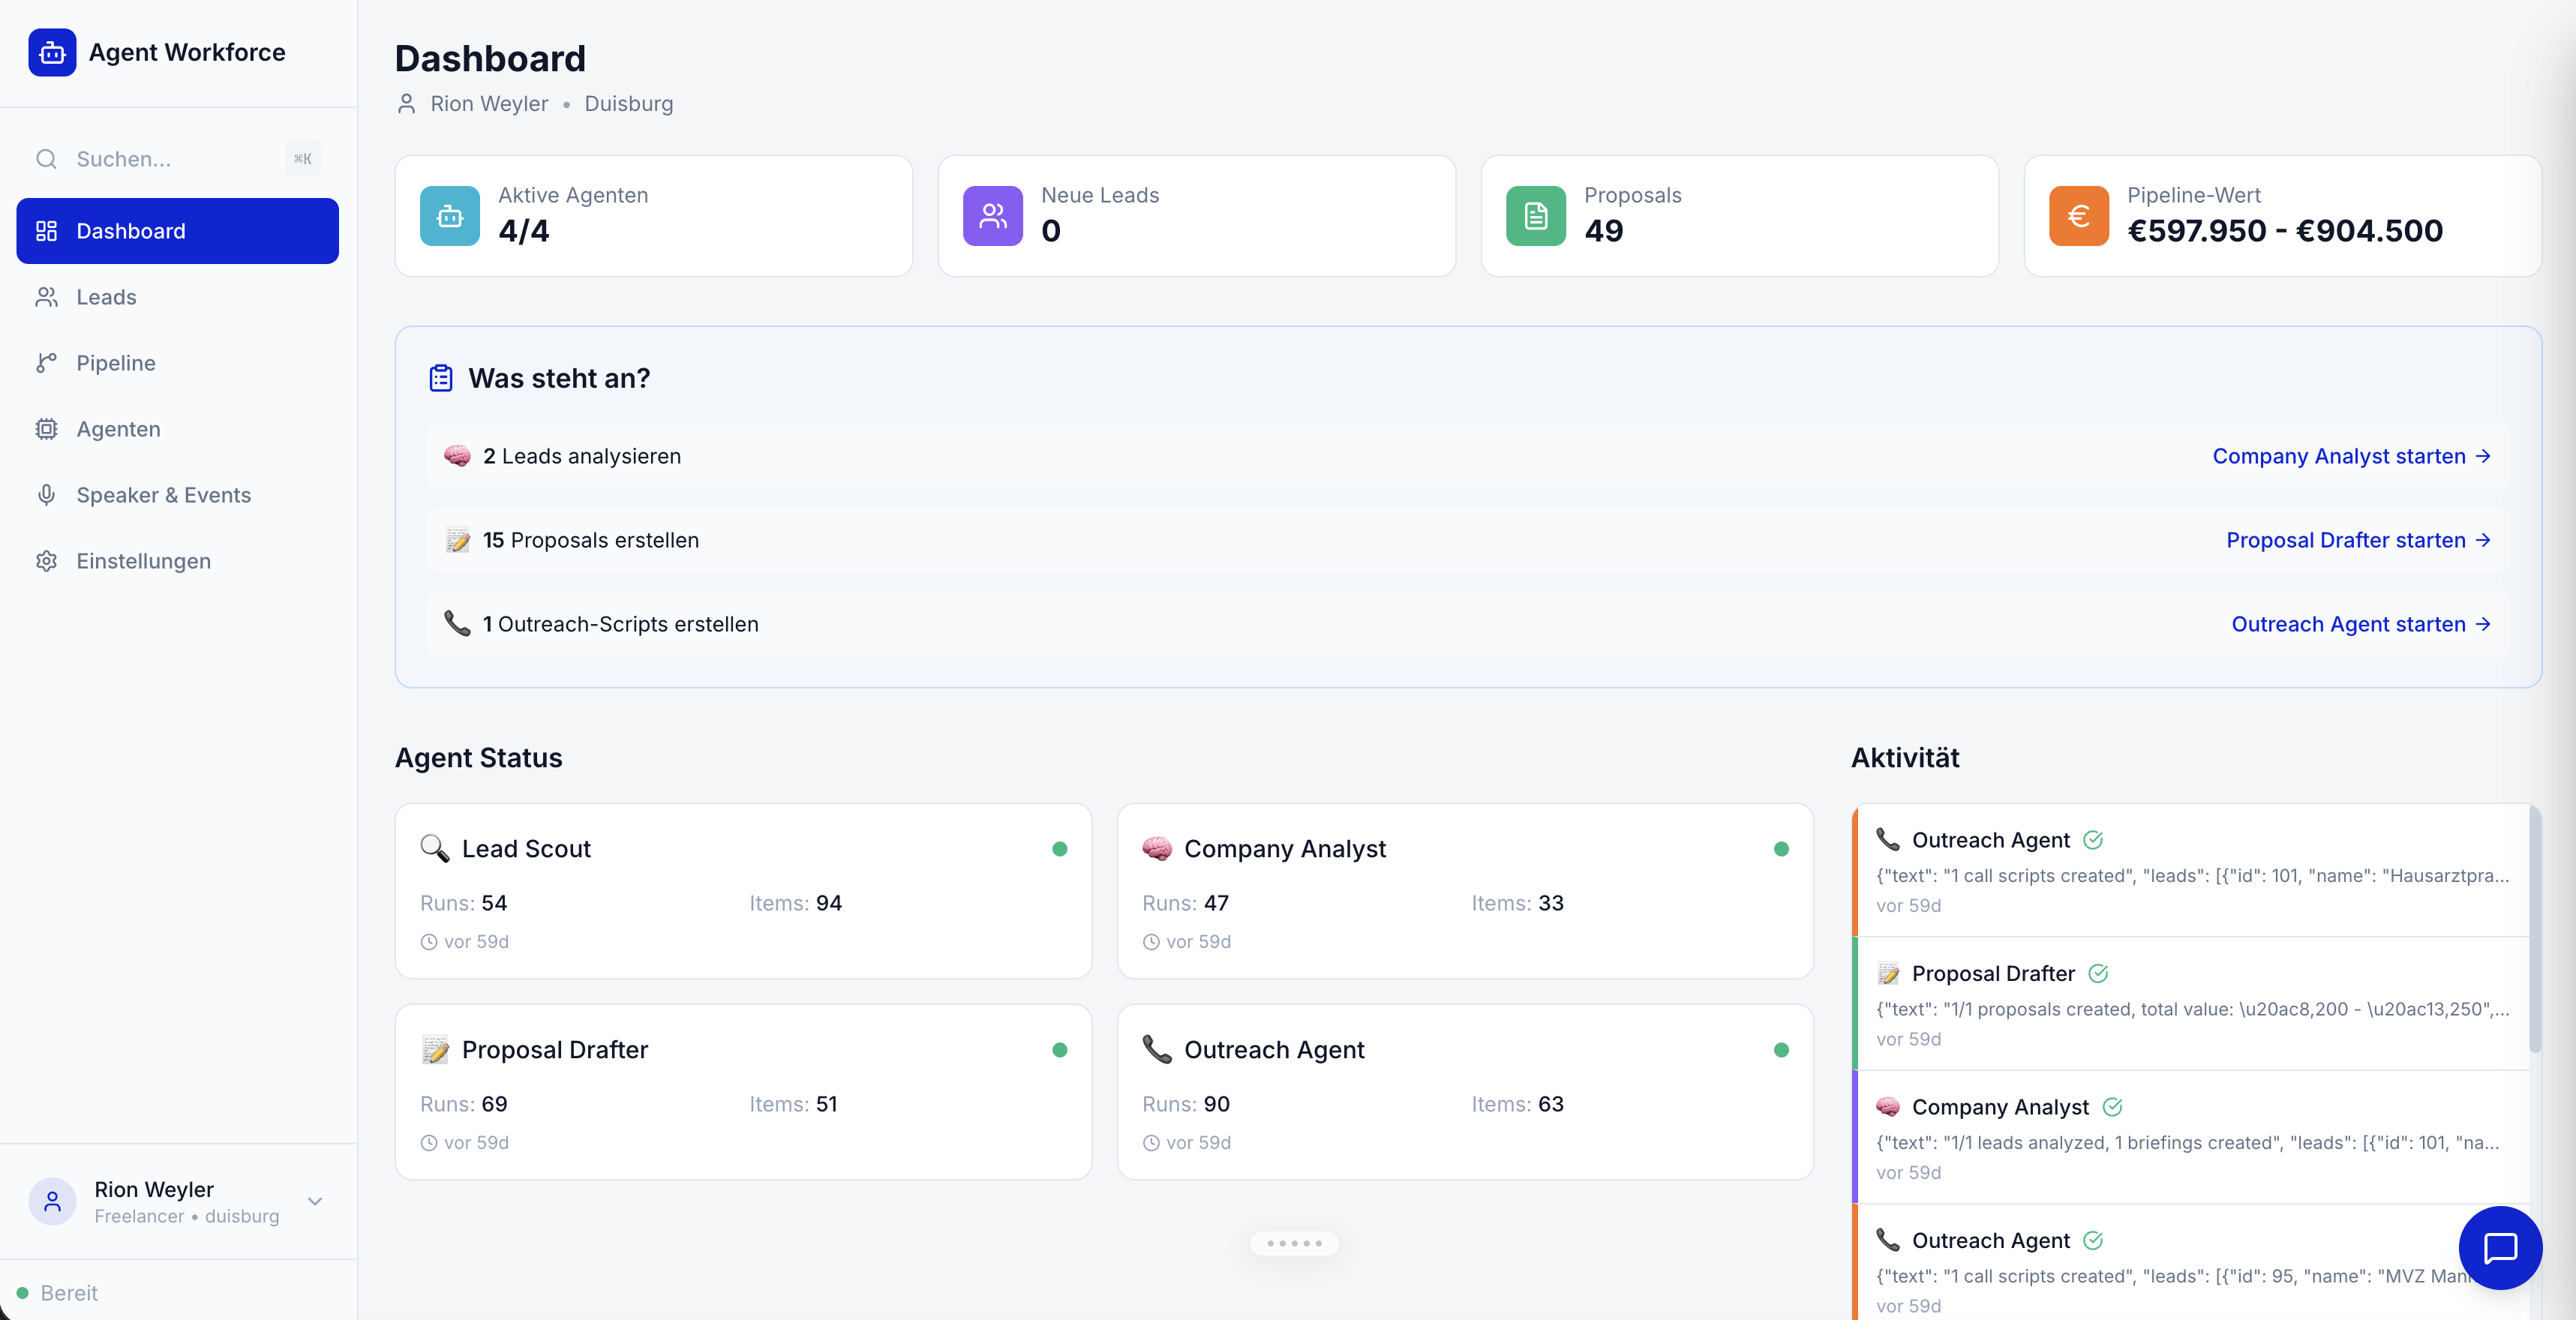
Task: Click the brain icon on Company Analyst status card
Action: coord(1157,848)
